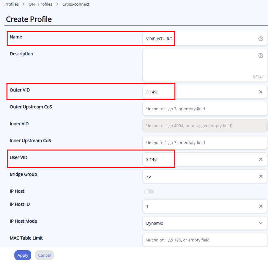Clear the IP Host ID value

260,206
